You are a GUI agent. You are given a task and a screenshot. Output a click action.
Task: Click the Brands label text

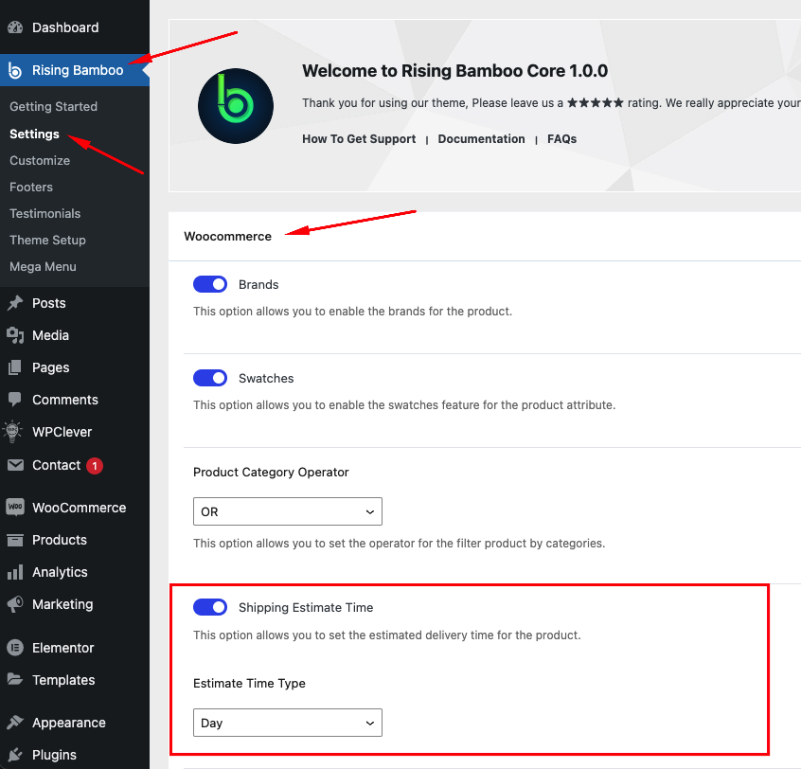(x=258, y=285)
